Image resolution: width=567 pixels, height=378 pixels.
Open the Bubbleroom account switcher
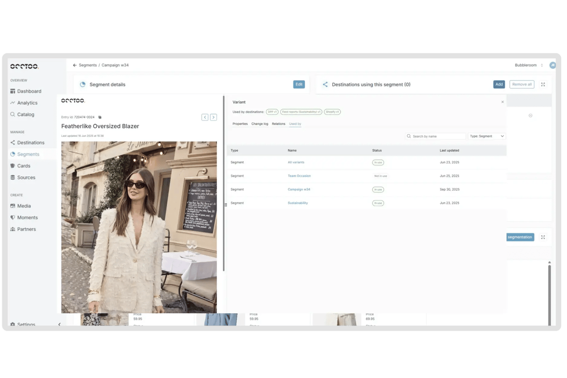(x=529, y=65)
